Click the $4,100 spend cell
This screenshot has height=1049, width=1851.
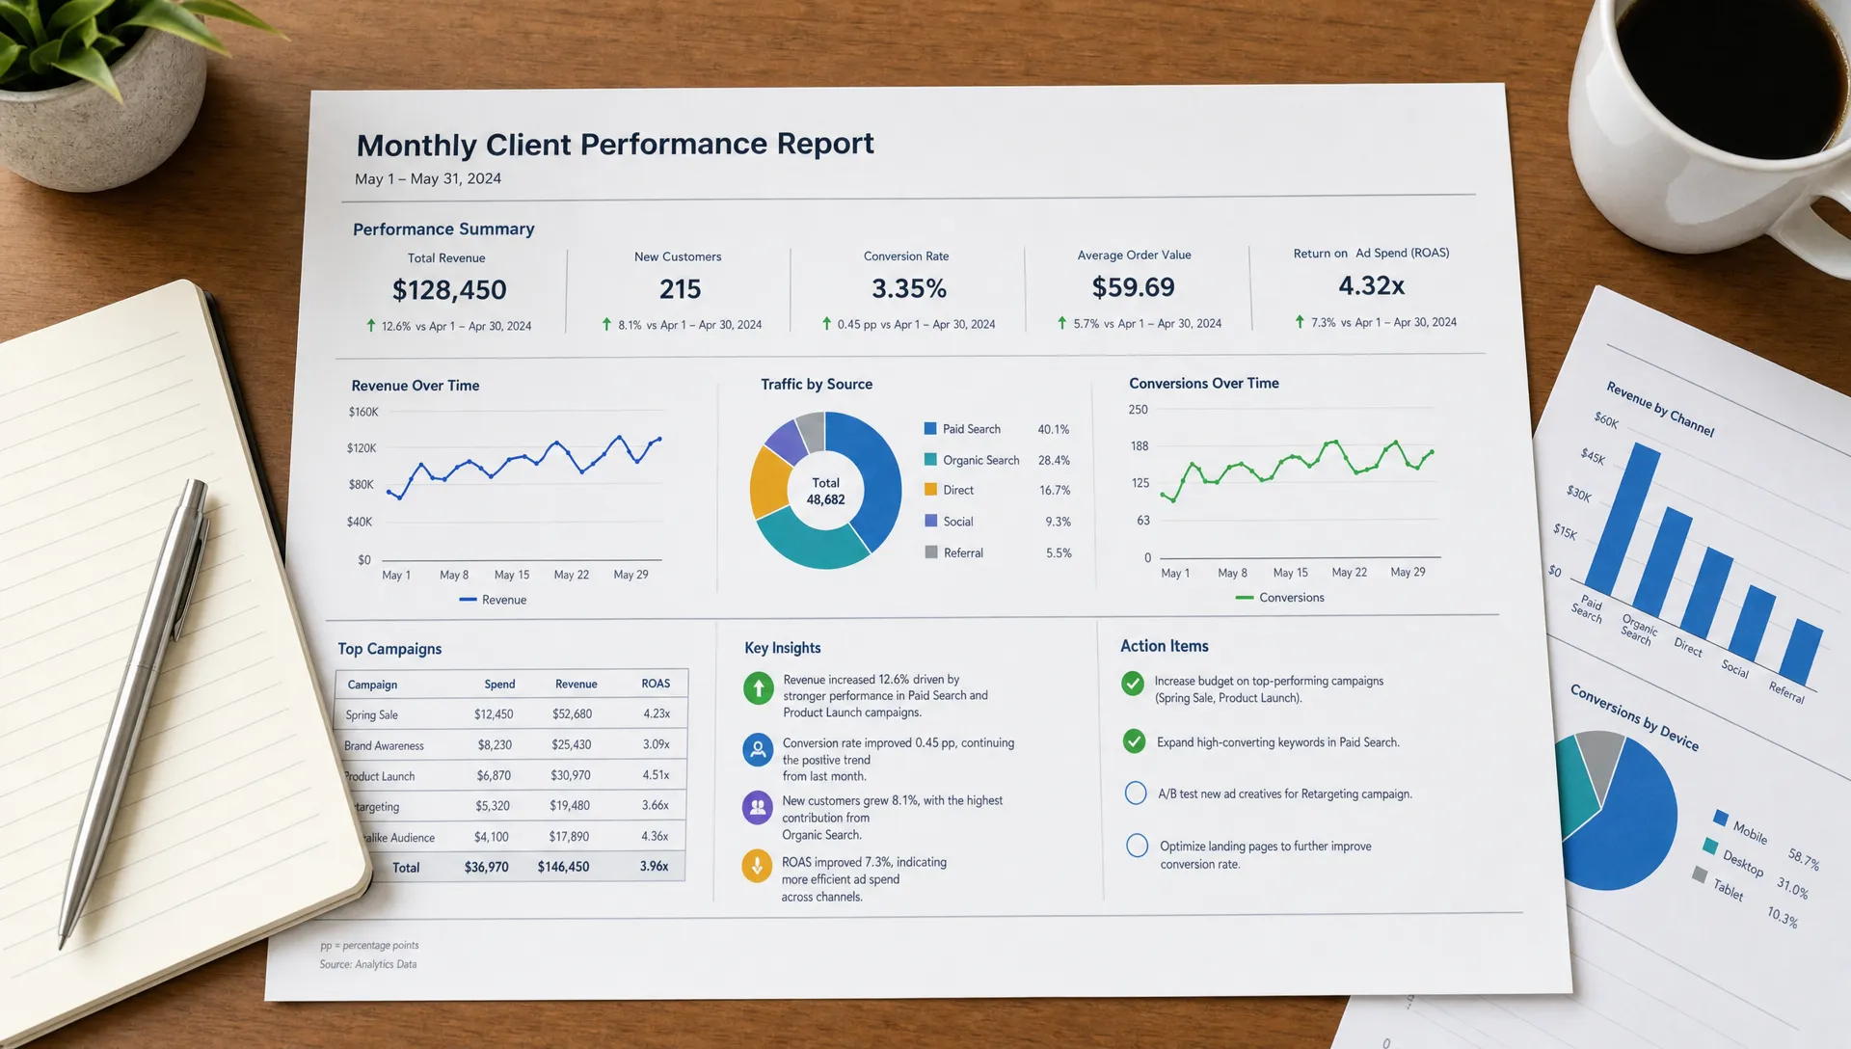[x=491, y=836]
